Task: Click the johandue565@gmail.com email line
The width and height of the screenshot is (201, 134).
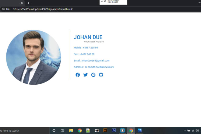Action: [x=92, y=61]
